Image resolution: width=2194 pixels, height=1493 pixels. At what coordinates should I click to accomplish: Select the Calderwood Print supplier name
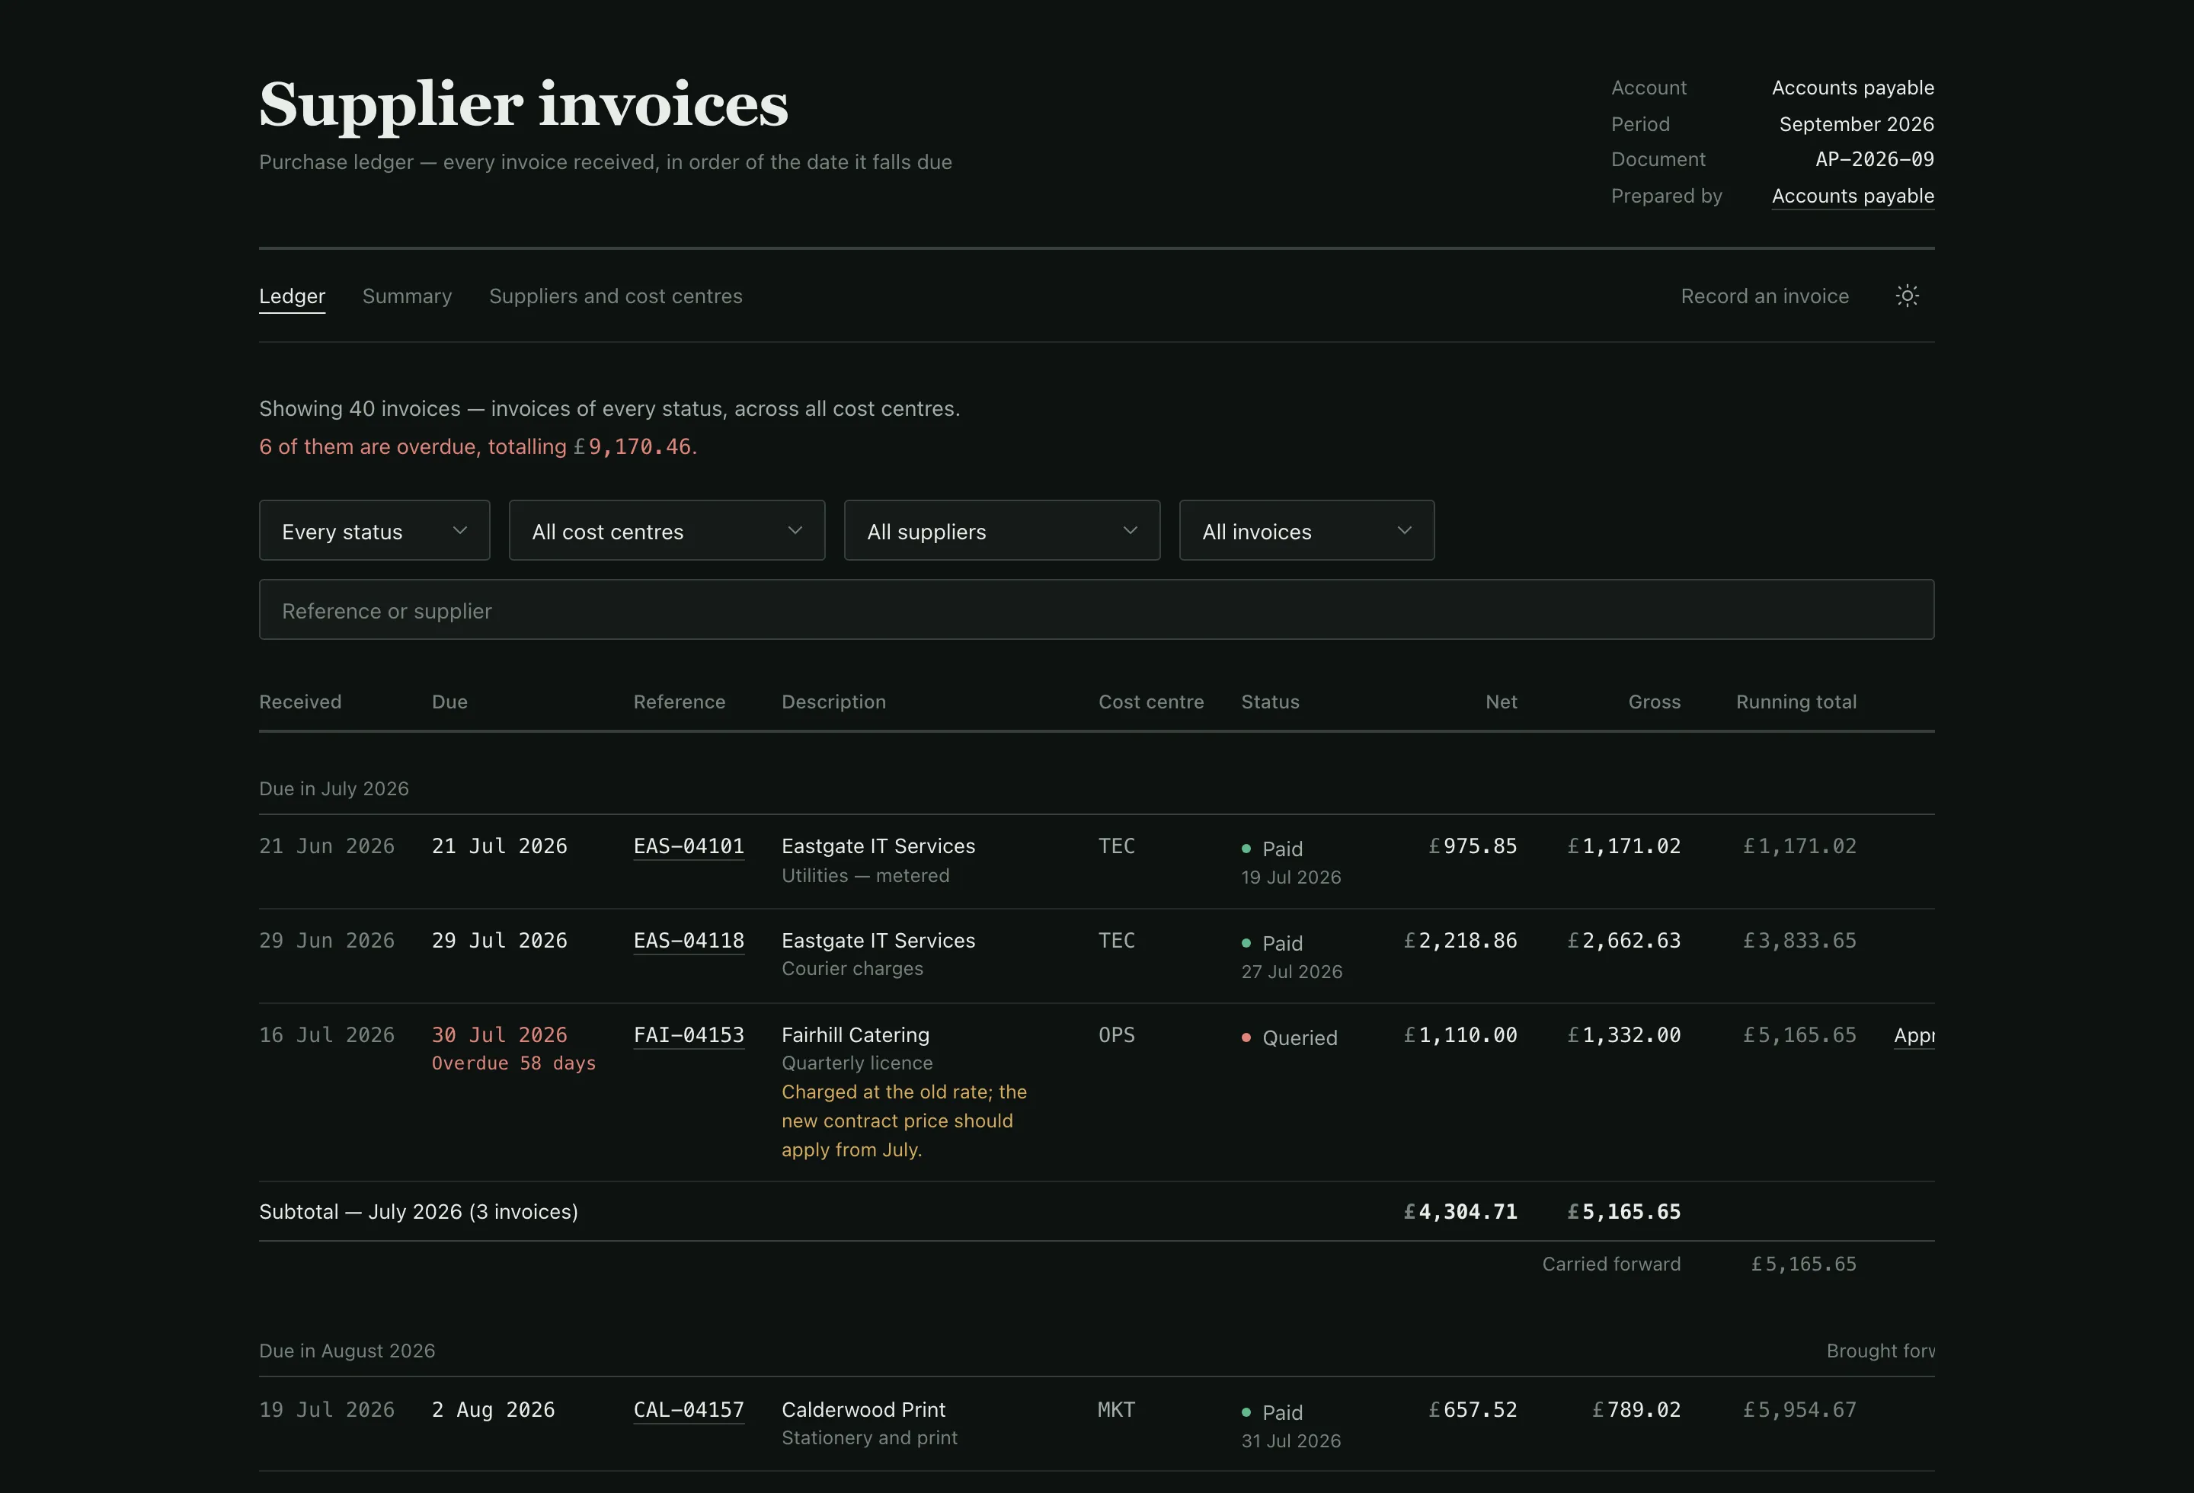(x=863, y=1410)
